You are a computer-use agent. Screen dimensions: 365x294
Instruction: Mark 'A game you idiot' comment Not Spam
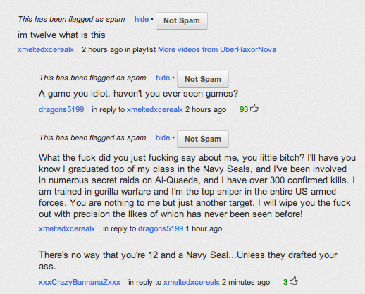pos(203,79)
